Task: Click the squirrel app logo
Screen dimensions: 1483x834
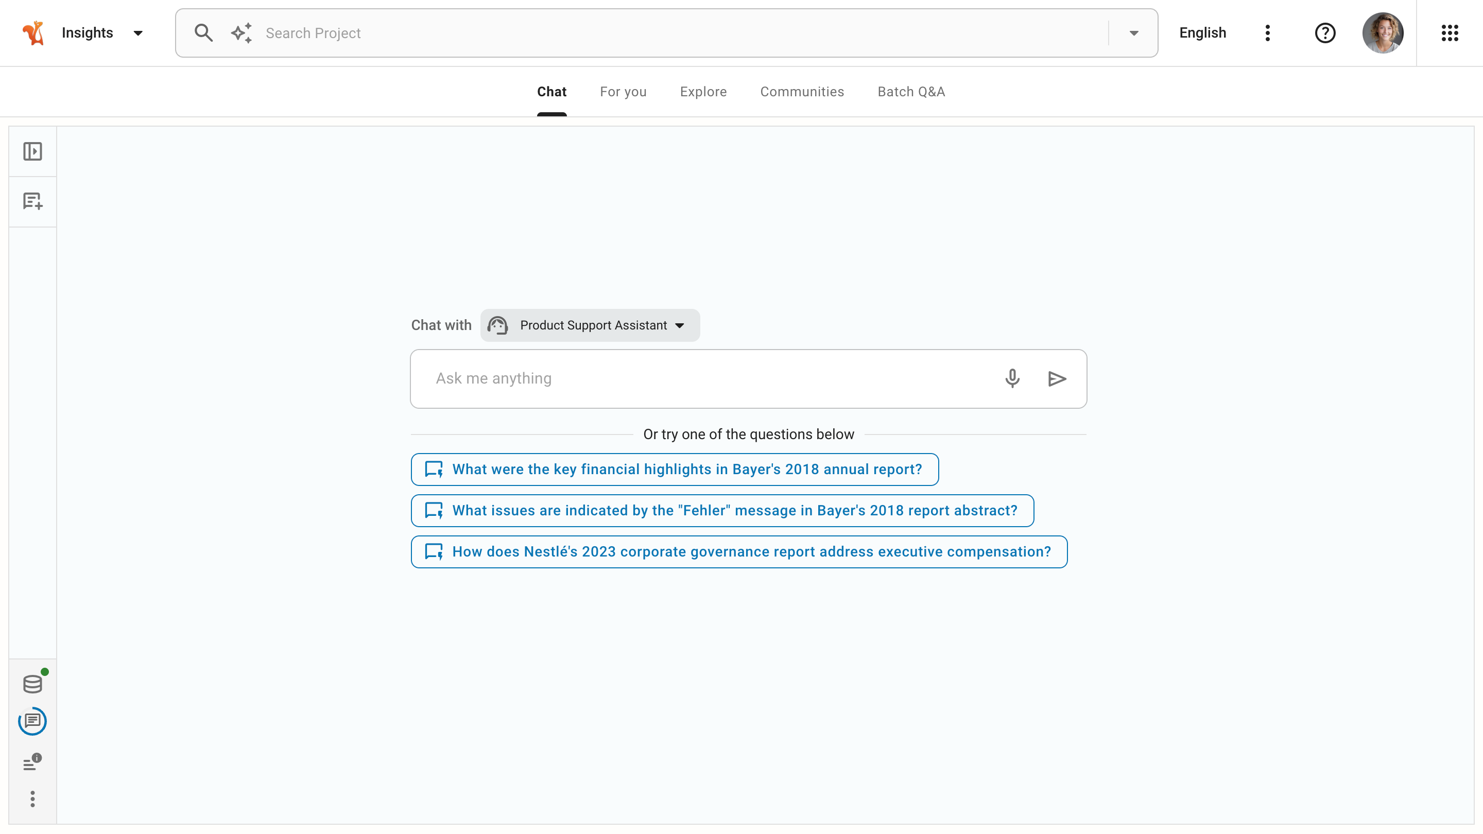Action: click(x=33, y=33)
